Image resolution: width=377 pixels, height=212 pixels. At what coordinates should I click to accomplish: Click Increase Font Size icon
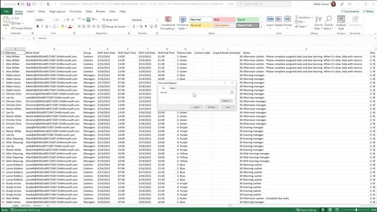tap(68, 19)
